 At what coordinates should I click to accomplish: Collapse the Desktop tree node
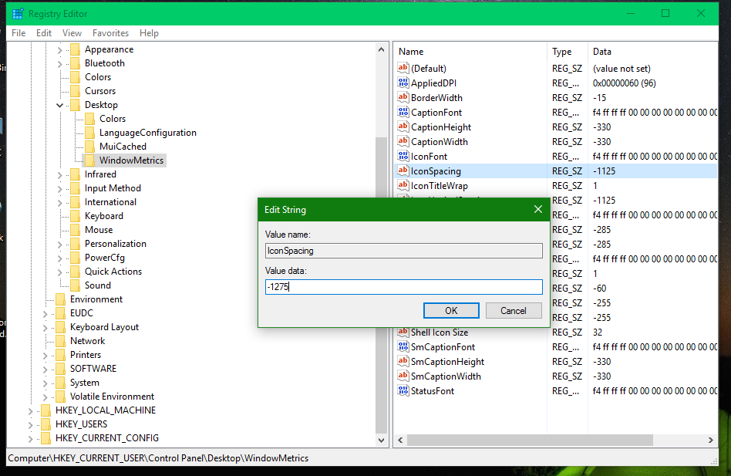tap(59, 104)
